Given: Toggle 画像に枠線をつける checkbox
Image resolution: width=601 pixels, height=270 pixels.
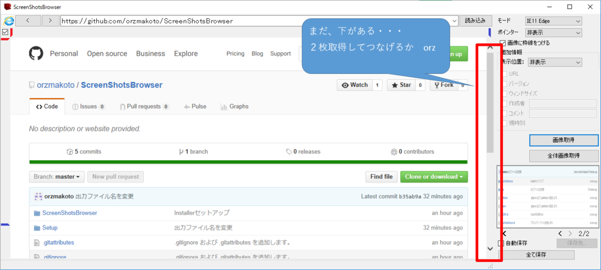Looking at the screenshot, I should coord(502,43).
